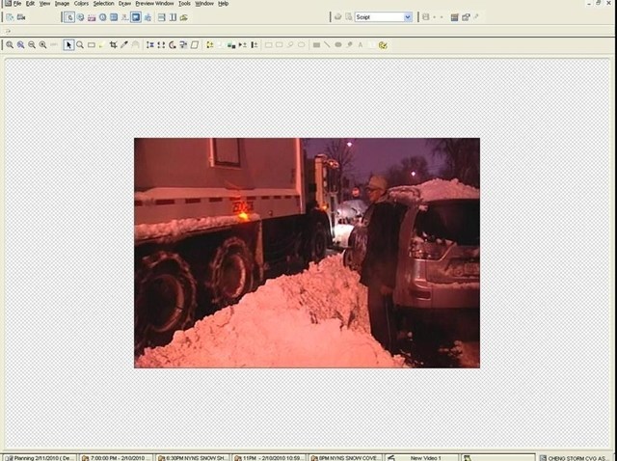Click the four-dots resize canvas icon
Viewport: 617px width, 461px height.
click(161, 45)
